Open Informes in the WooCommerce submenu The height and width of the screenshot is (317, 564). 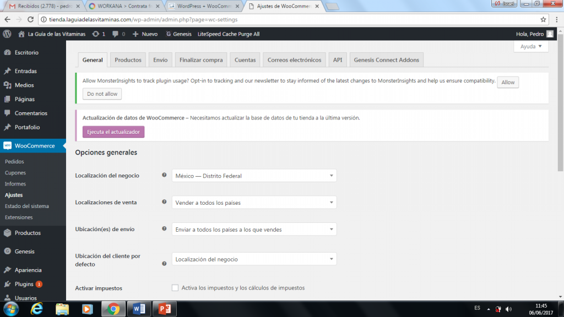pos(15,184)
